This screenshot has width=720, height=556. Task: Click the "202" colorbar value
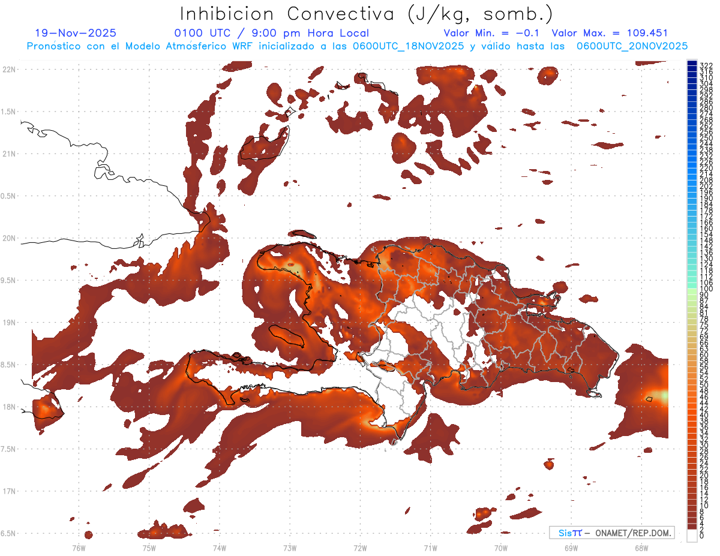point(706,186)
